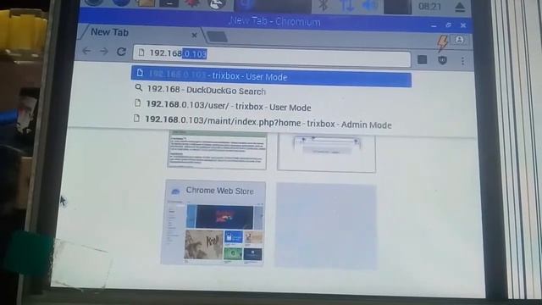The width and height of the screenshot is (542, 305).
Task: Minimize the Chromium window
Action: (x=434, y=25)
